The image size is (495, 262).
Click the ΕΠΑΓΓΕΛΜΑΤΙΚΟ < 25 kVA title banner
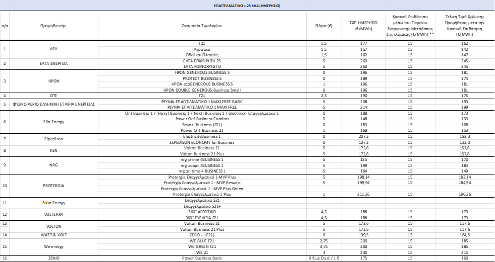click(x=247, y=6)
